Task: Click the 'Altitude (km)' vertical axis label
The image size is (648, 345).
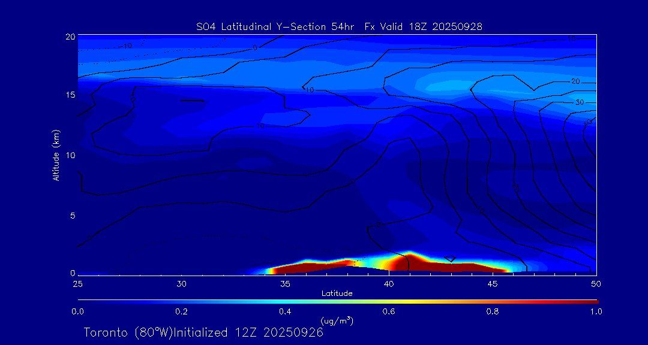Action: coord(56,155)
